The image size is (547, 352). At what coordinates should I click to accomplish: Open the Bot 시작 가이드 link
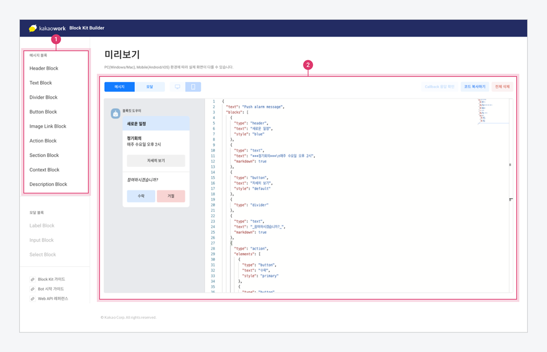pos(51,289)
